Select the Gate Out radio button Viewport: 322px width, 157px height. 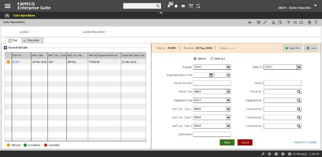pos(212,58)
